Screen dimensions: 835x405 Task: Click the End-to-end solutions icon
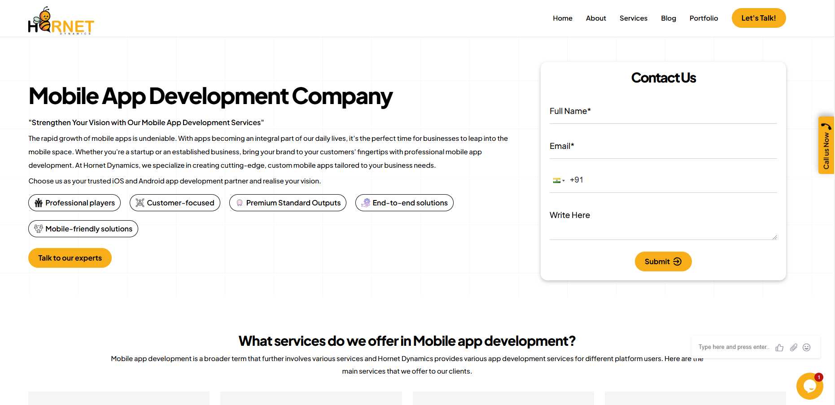[x=366, y=203]
